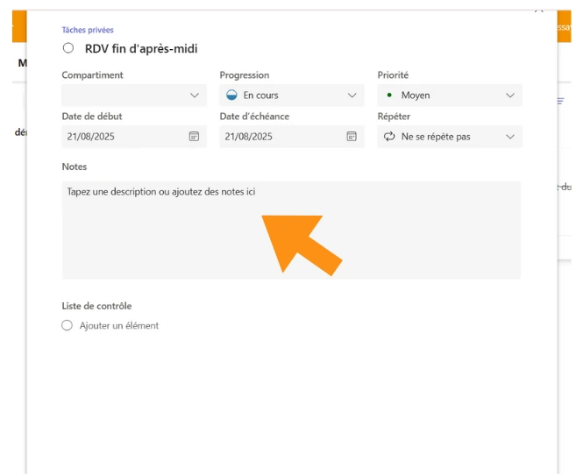Click the circle beside Ajouter un élément
Viewport: 583px width, 475px height.
coord(68,325)
